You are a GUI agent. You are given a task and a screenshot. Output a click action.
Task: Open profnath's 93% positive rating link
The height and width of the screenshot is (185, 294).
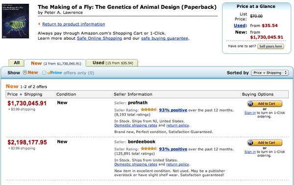173,110
